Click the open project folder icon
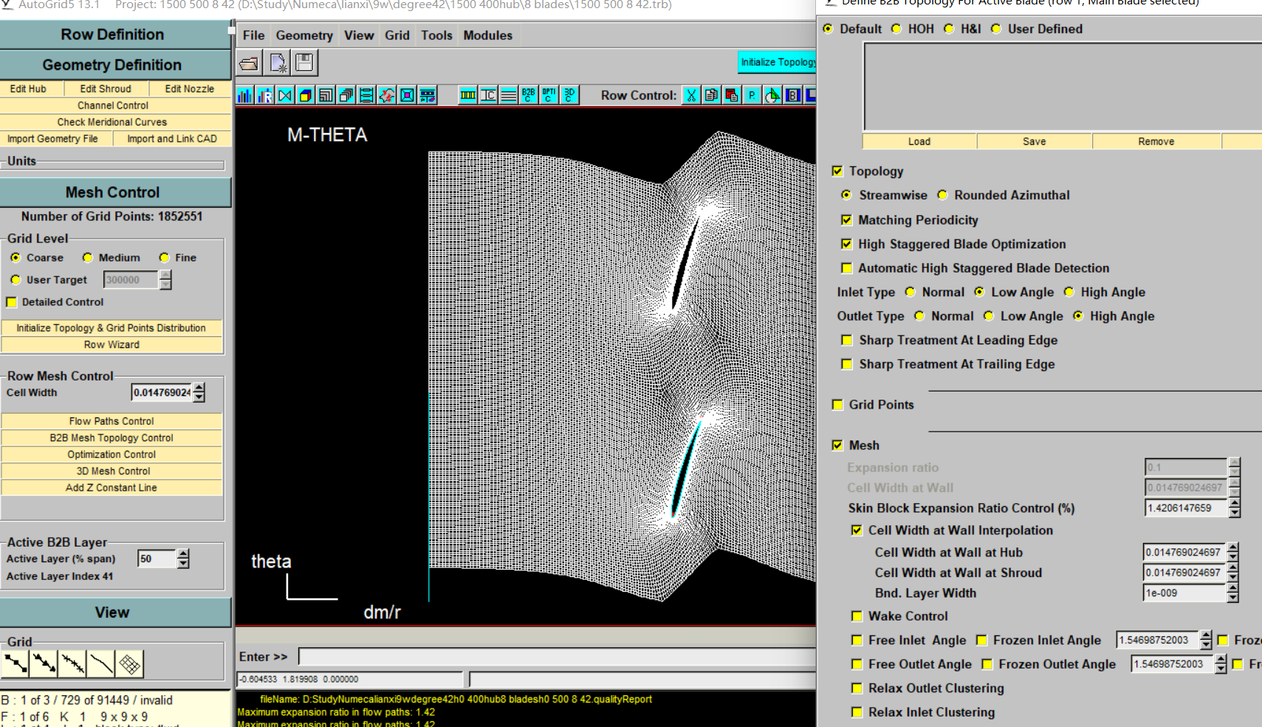 tap(249, 64)
